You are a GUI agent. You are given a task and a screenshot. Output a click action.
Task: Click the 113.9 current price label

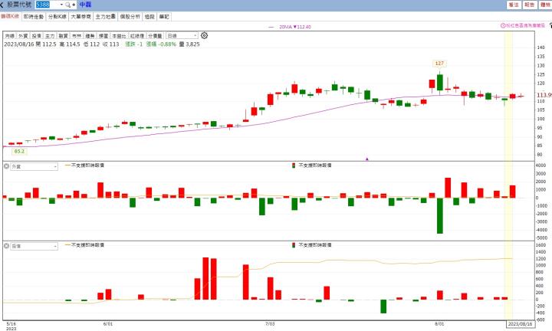coord(544,95)
